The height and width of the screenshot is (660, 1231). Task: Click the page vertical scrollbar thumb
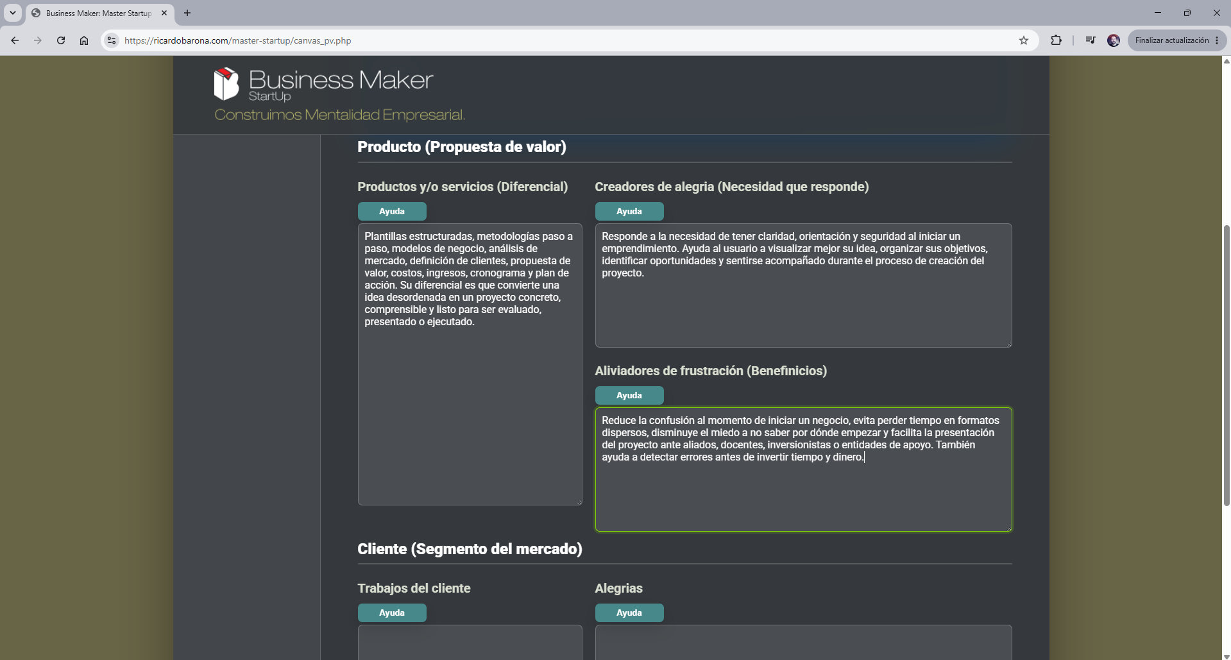(x=1227, y=366)
